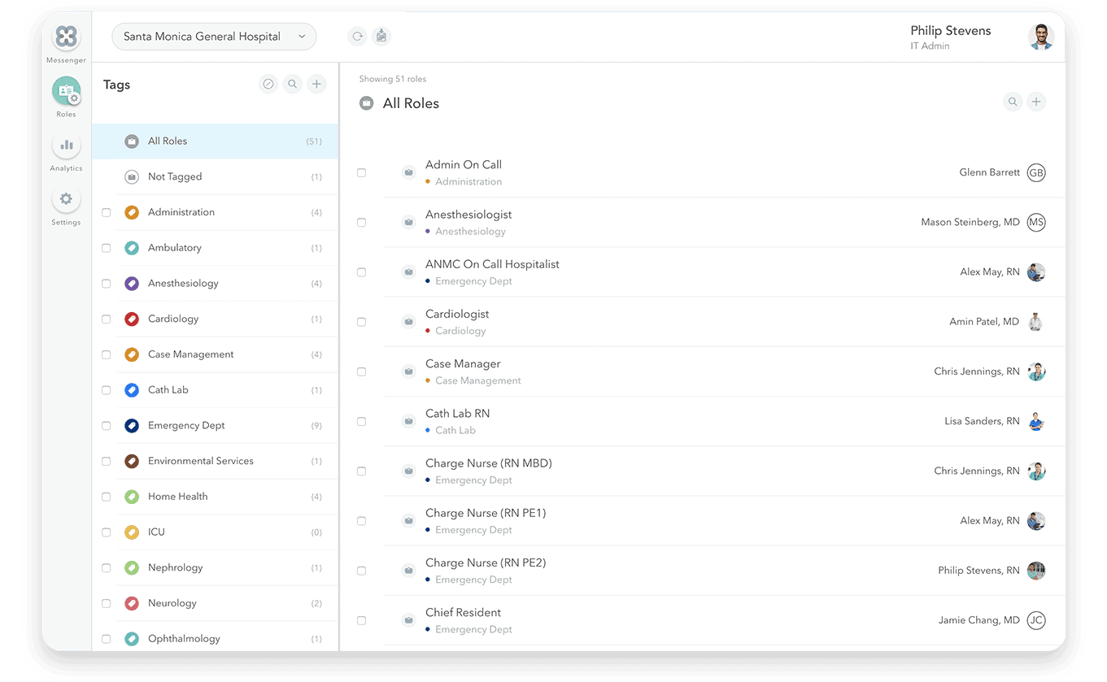This screenshot has width=1107, height=682.
Task: Open the ANMC On Call Hospitalist role
Action: coord(492,264)
